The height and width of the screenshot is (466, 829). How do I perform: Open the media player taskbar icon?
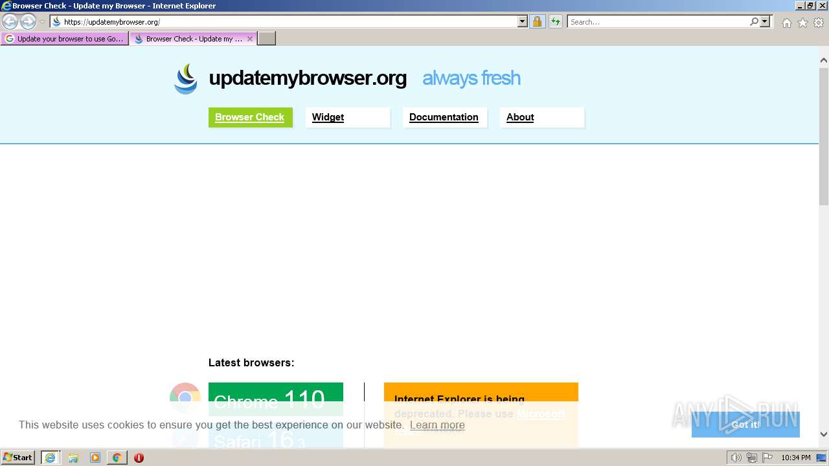[95, 458]
